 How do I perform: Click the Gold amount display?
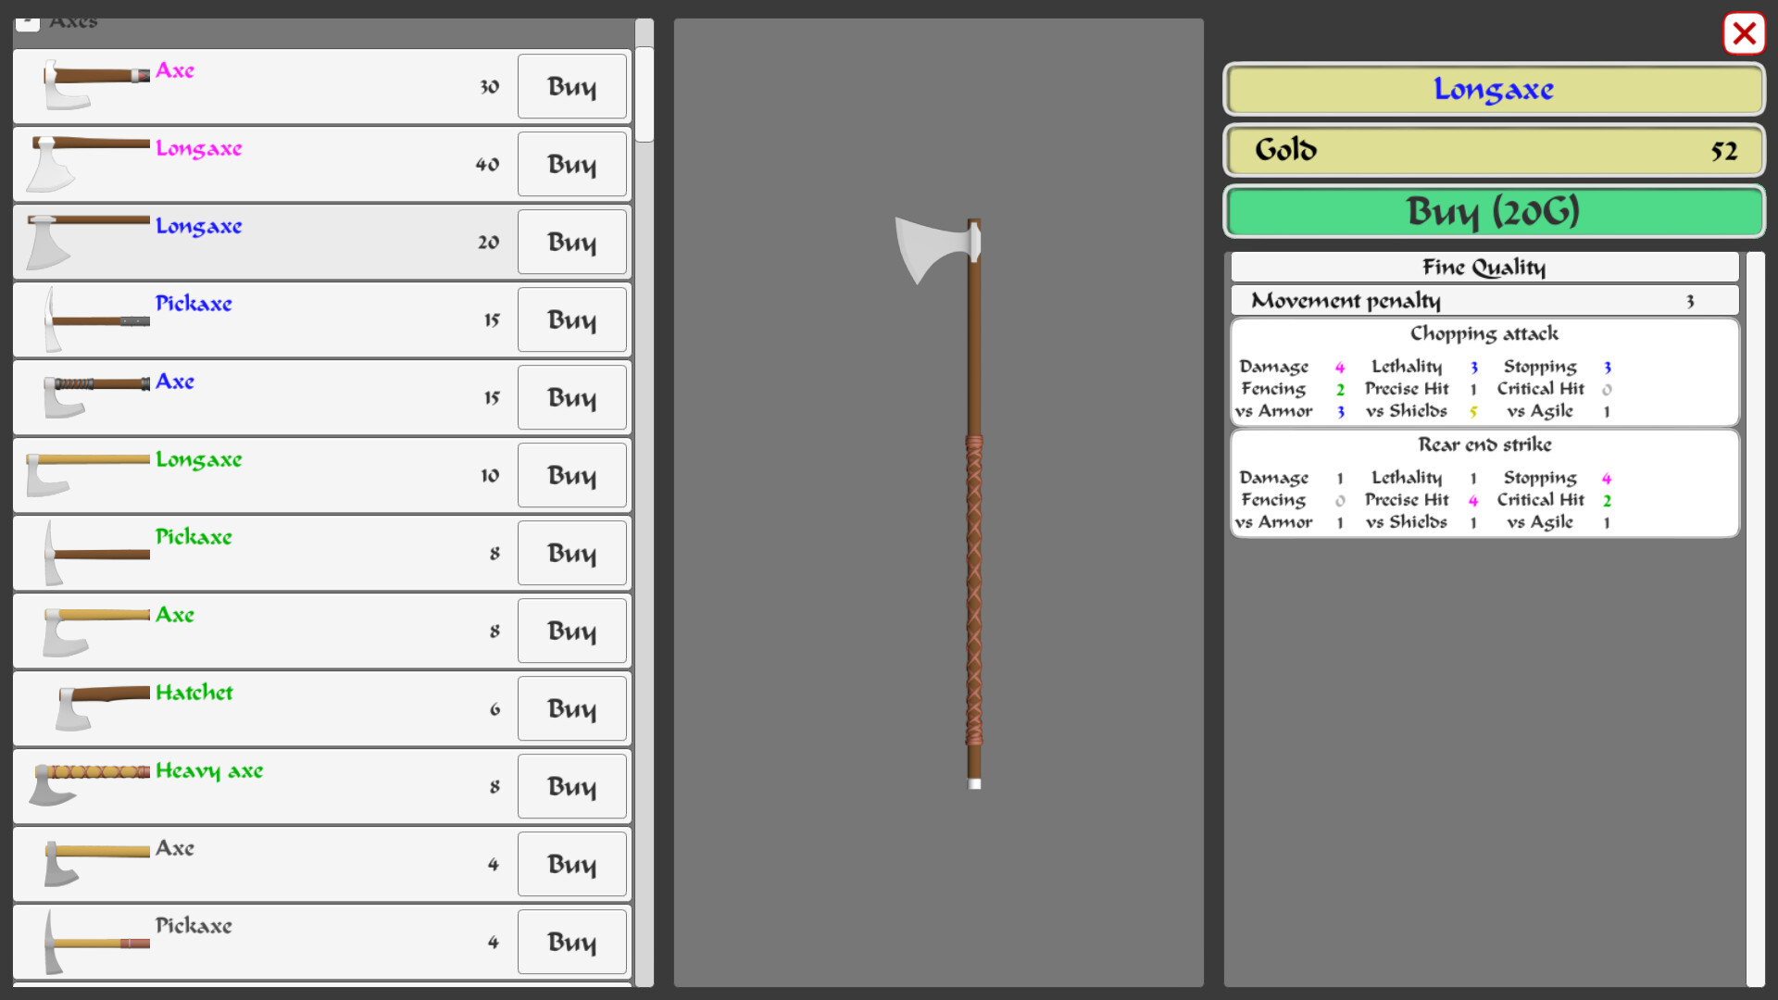[1493, 150]
